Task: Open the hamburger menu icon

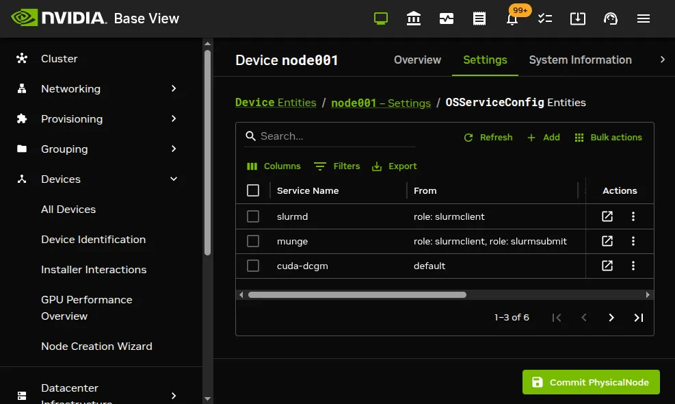Action: pyautogui.click(x=643, y=18)
